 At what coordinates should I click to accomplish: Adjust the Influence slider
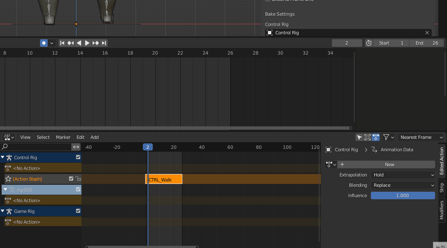pos(403,196)
